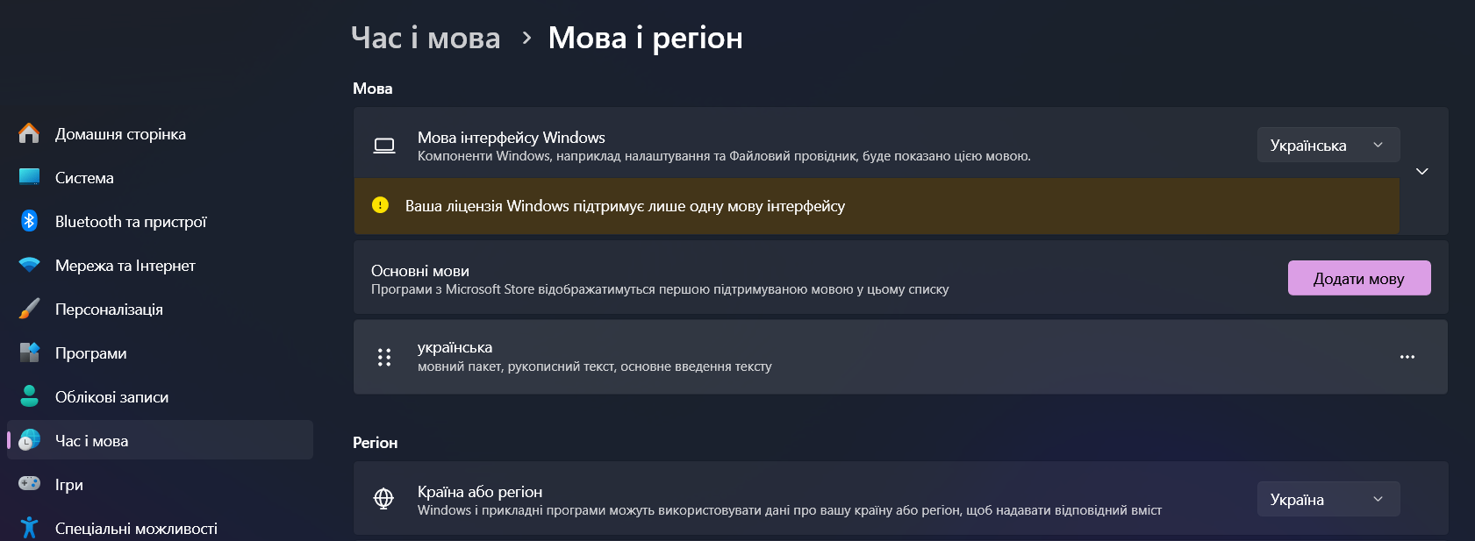Click the Wi-Fi network icon
The image size is (1475, 541).
(29, 265)
